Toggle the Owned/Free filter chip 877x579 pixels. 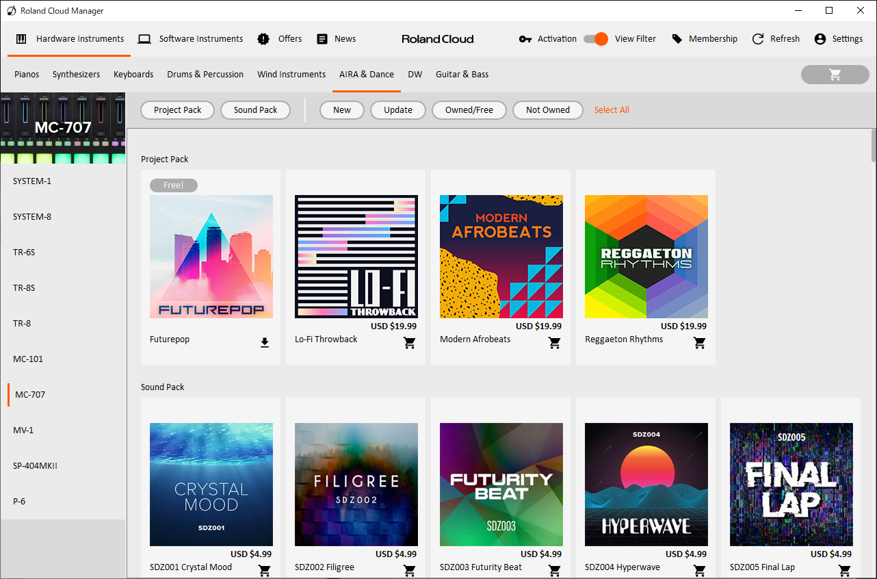[469, 110]
